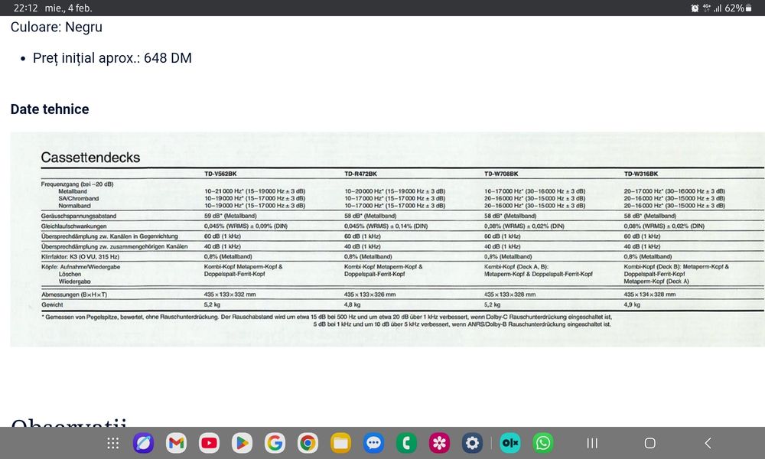Tap the '4,9 kg' weight value
The height and width of the screenshot is (459, 765).
(632, 304)
